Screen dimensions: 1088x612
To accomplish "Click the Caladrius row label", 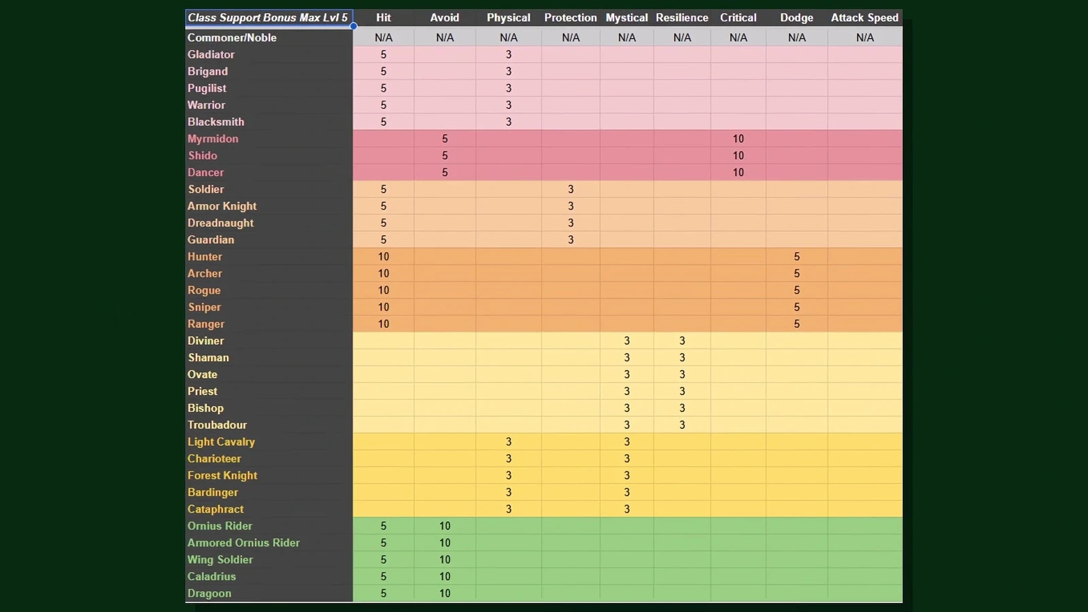I will pyautogui.click(x=211, y=577).
